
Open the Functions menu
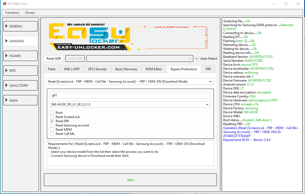pos(12,13)
